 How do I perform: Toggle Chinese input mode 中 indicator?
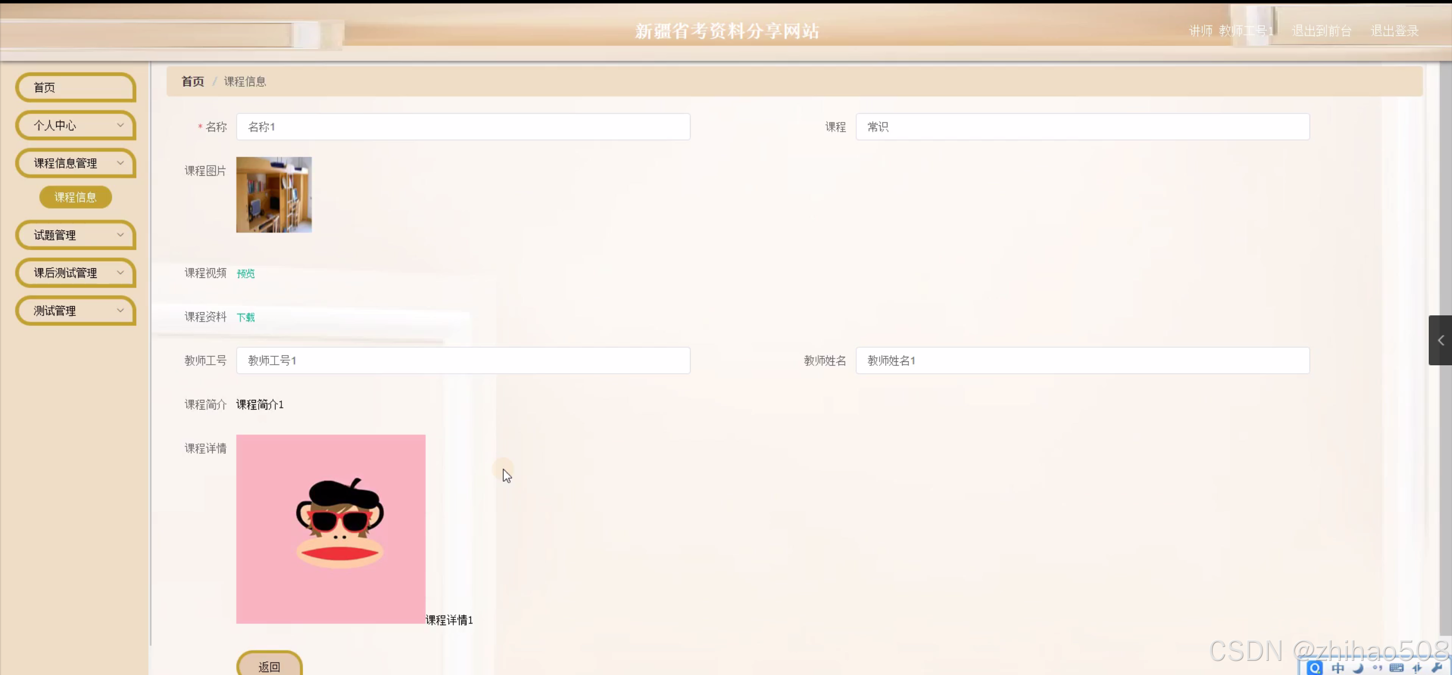[1338, 668]
